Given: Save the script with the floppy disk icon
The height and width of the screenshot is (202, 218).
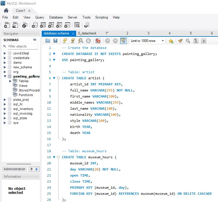Looking at the screenshot, I should (55, 41).
